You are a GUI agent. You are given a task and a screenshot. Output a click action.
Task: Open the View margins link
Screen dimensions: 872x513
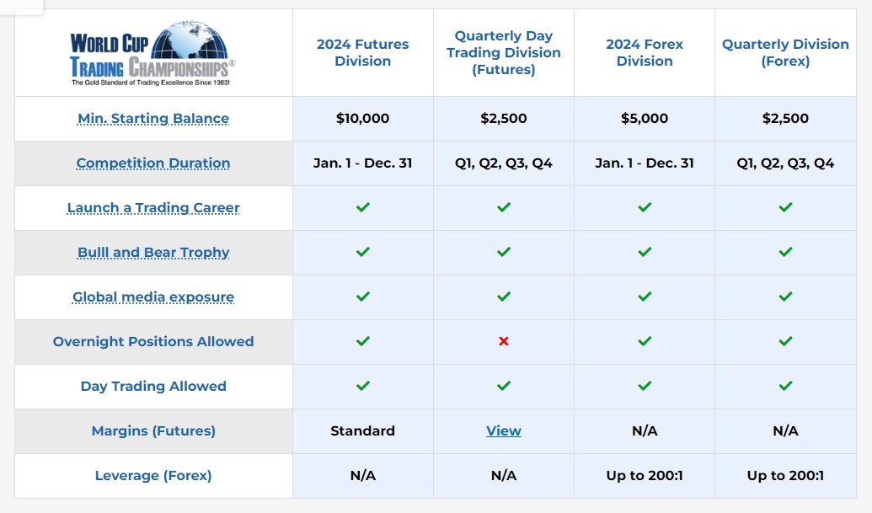[x=504, y=430]
